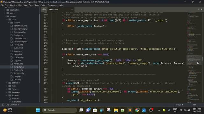The height and width of the screenshot is (114, 204).
Task: Open Microsoft Store taskbar icon
Action: pyautogui.click(x=95, y=110)
